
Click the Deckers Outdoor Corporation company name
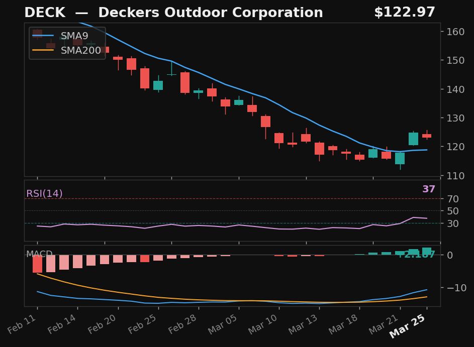point(211,13)
